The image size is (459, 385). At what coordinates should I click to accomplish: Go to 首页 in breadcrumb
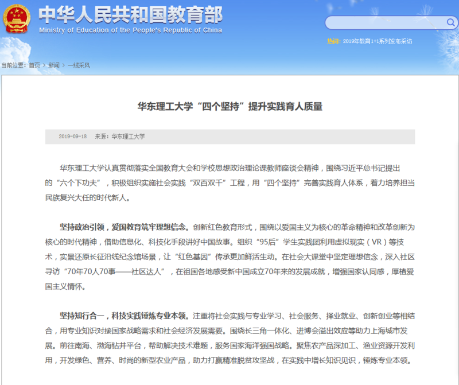(35, 65)
